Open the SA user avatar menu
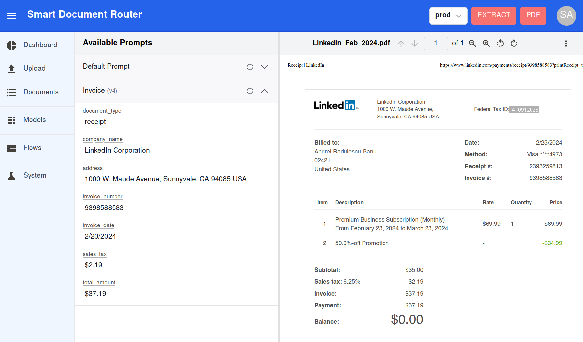This screenshot has width=583, height=342. (x=566, y=15)
